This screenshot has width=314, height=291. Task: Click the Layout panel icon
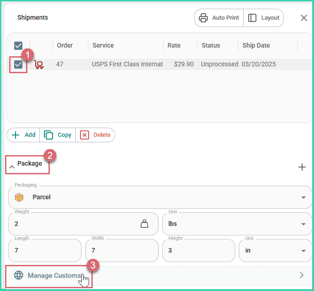coord(252,18)
